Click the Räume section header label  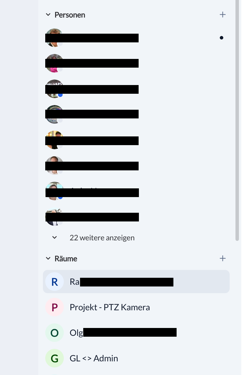[x=66, y=259]
